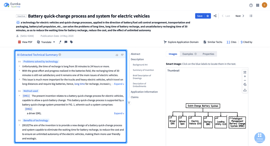View the 11 Cites link
This screenshot has height=146, width=270.
click(232, 42)
